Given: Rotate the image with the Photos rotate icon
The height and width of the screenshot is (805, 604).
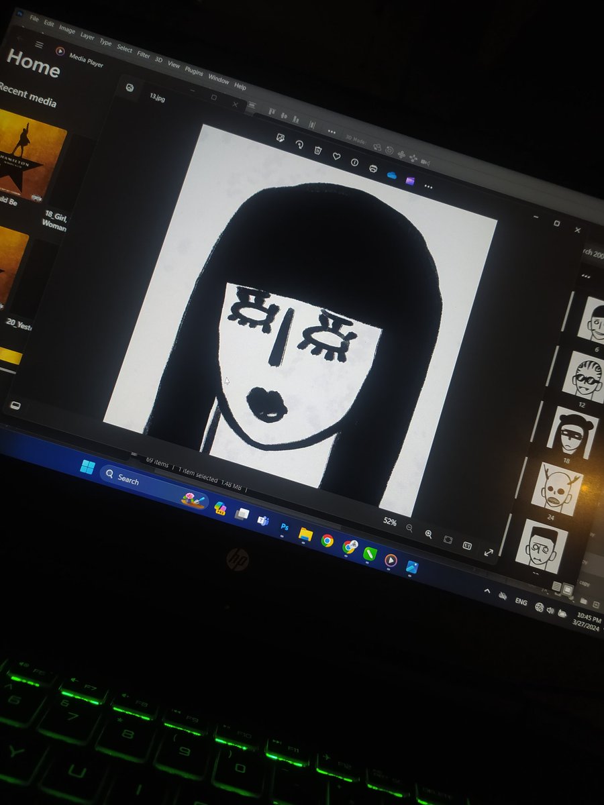Looking at the screenshot, I should point(299,144).
